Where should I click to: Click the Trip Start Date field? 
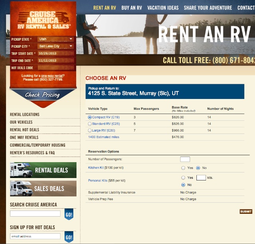point(56,53)
